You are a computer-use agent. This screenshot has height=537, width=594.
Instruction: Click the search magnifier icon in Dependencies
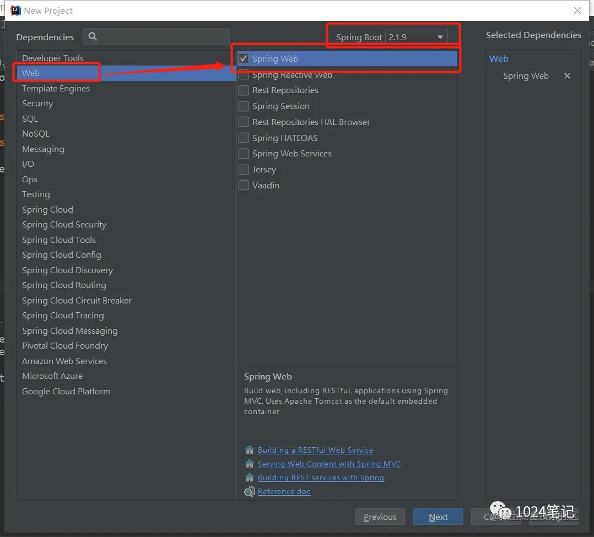93,37
